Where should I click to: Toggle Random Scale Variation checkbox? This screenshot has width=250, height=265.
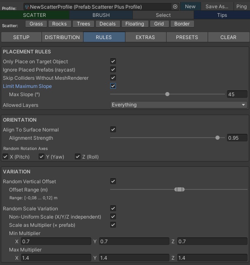click(x=113, y=208)
